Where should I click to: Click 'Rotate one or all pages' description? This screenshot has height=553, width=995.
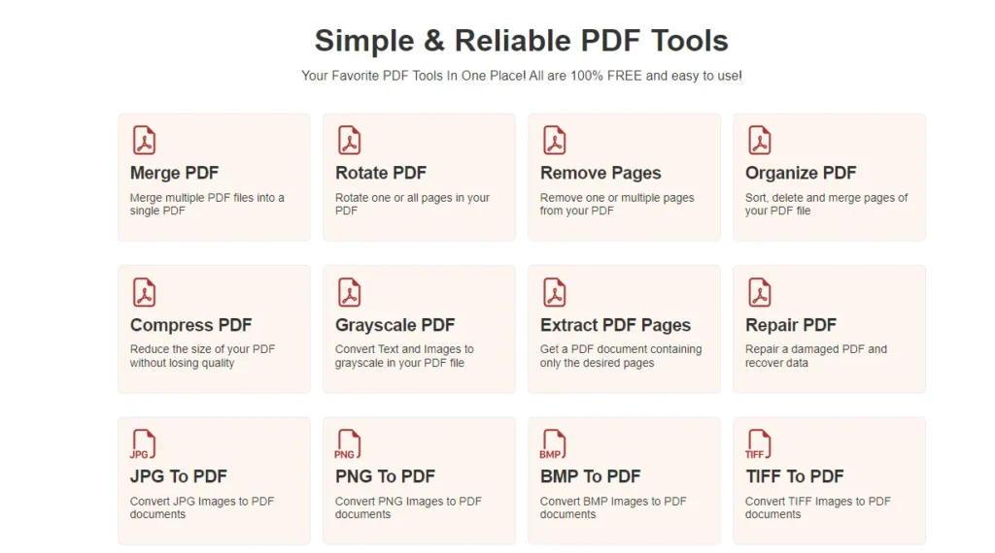(x=412, y=204)
